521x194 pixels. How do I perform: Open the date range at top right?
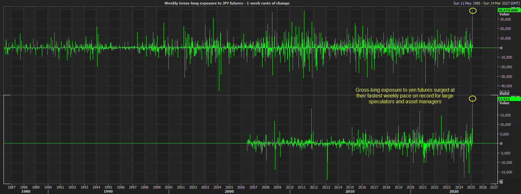point(486,3)
